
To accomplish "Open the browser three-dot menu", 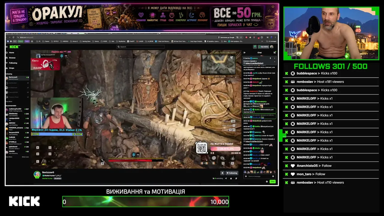I will [x=275, y=37].
